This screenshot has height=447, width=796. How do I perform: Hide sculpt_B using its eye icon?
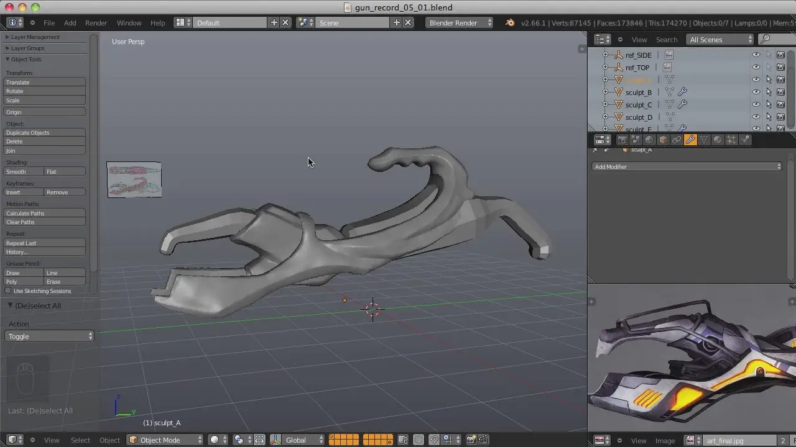click(756, 92)
